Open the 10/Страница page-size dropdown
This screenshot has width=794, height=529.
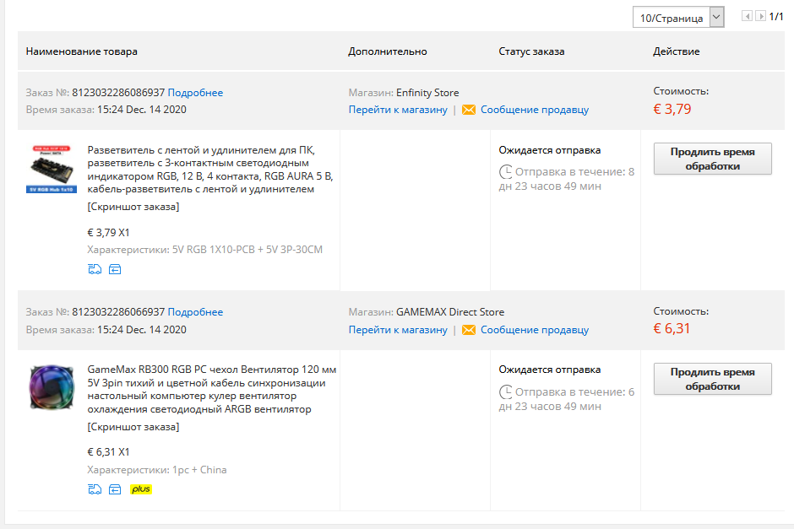678,17
